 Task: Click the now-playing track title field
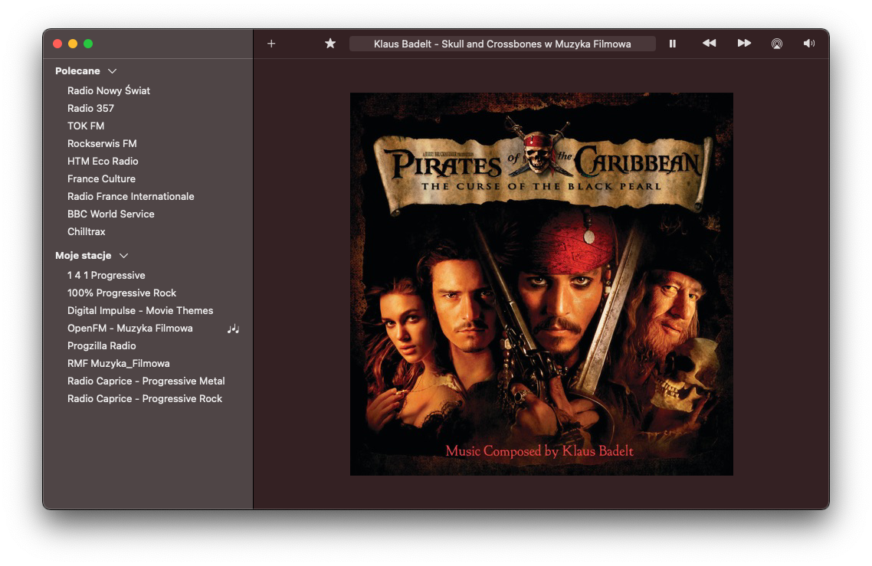502,44
